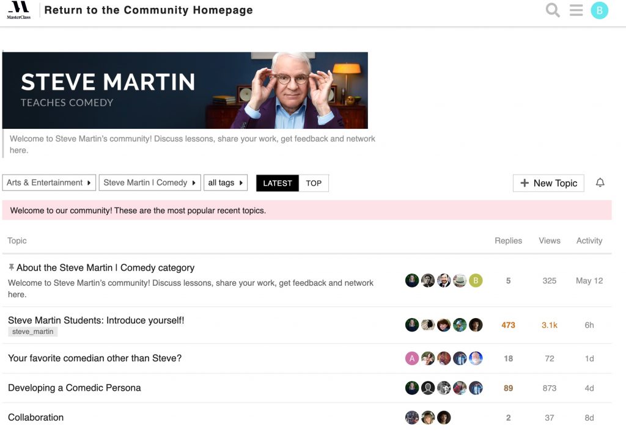Open the Steve Martin Students: Introduce yourself! topic
626x431 pixels.
(x=96, y=320)
